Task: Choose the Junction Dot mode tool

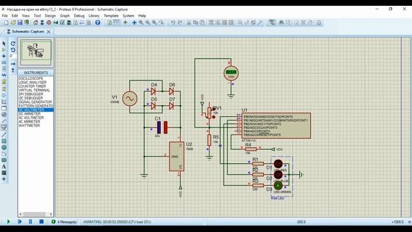Action: tap(4, 56)
